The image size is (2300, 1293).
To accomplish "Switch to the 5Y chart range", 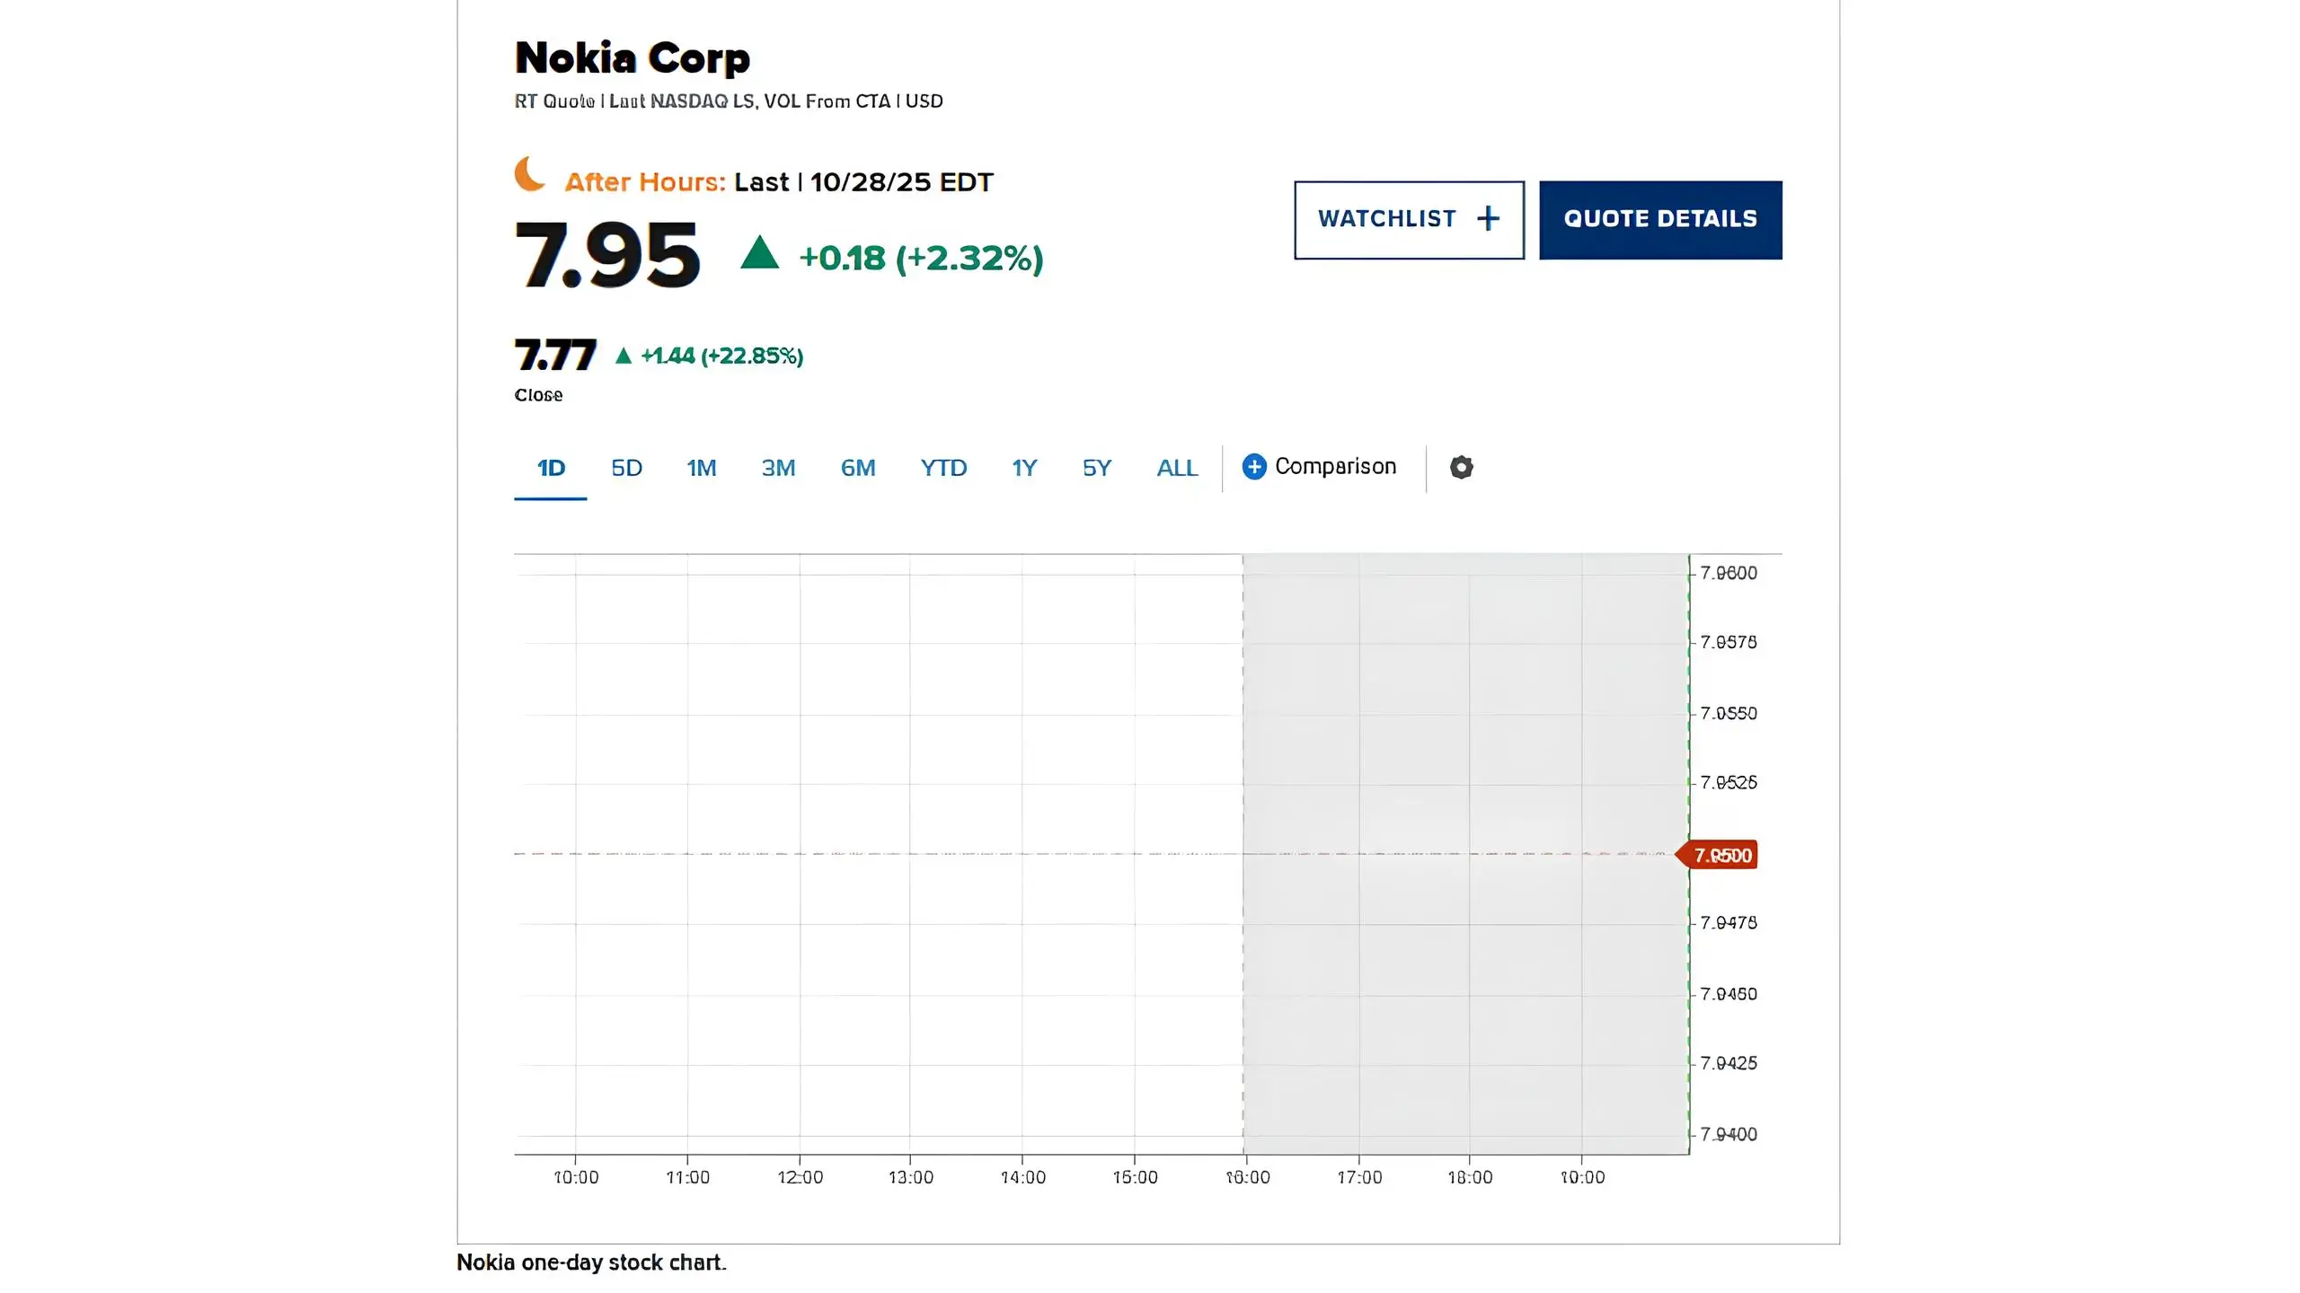I will [x=1096, y=468].
